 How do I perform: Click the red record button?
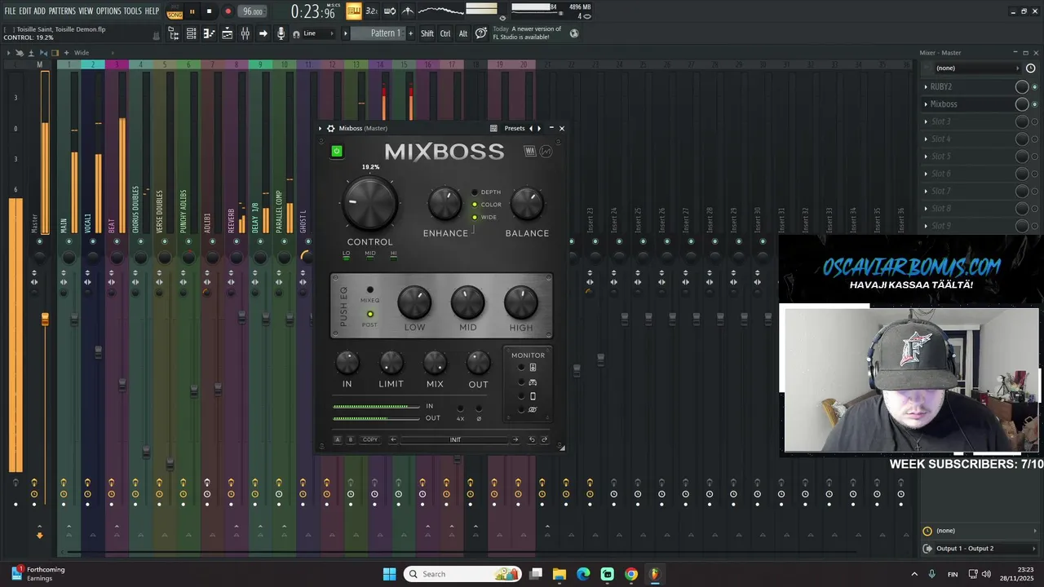pos(228,11)
